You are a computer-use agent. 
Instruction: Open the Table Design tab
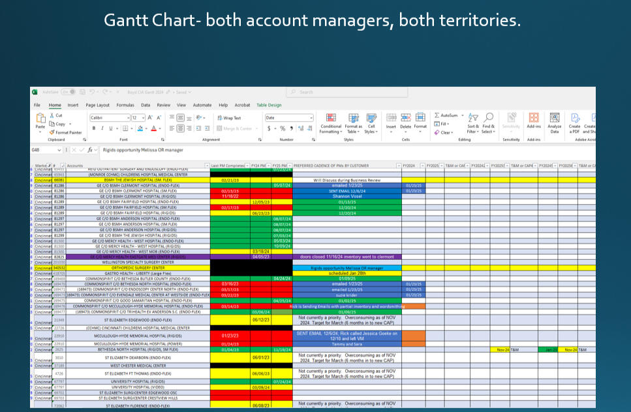(269, 105)
